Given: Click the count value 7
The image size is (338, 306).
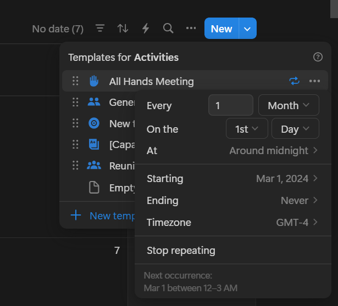Looking at the screenshot, I should 117,250.
